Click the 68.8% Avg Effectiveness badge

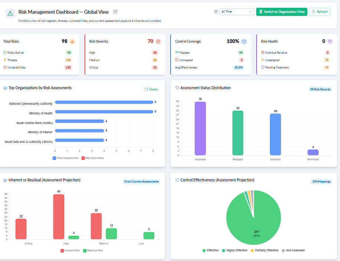tap(238, 67)
